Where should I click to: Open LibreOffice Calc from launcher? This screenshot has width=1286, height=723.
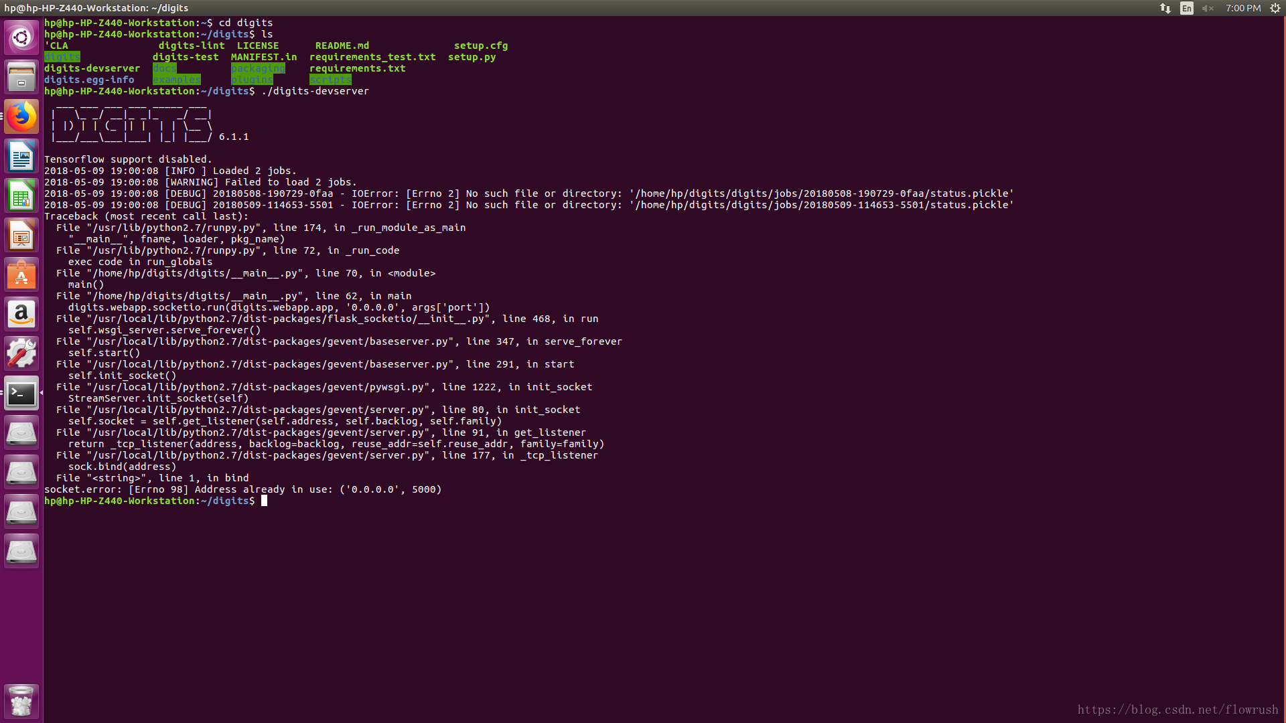click(x=21, y=195)
